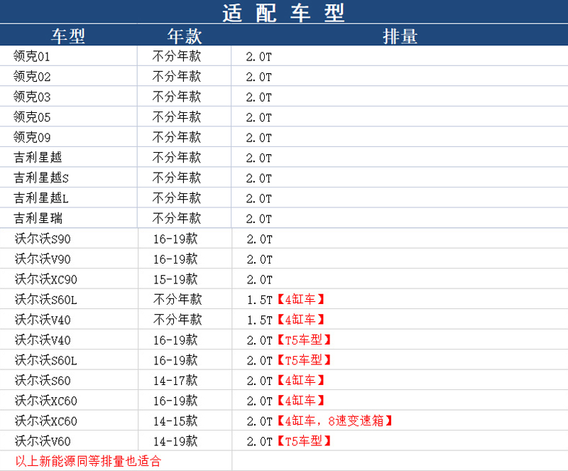Click 【4缸车】 in the 沃尔沃S60 row

pos(301,380)
